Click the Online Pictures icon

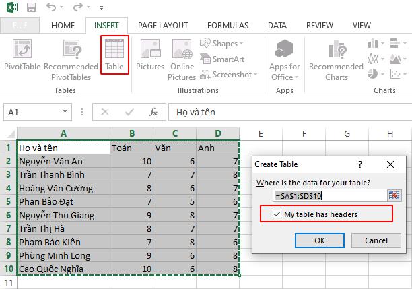coord(182,55)
